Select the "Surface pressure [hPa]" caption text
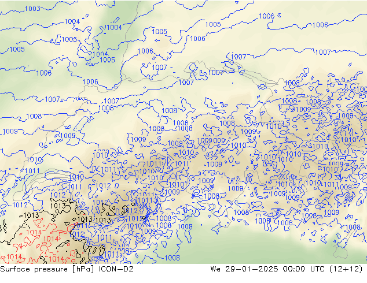 coord(47,269)
